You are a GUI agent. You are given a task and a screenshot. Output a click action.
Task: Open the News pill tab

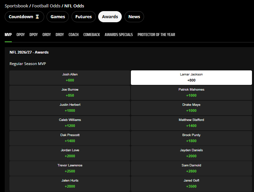pos(134,17)
